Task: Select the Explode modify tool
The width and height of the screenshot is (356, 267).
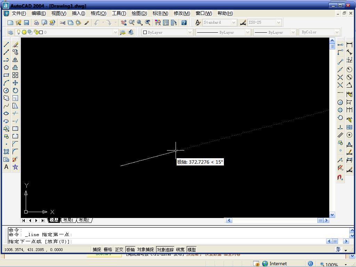Action: click(15, 159)
